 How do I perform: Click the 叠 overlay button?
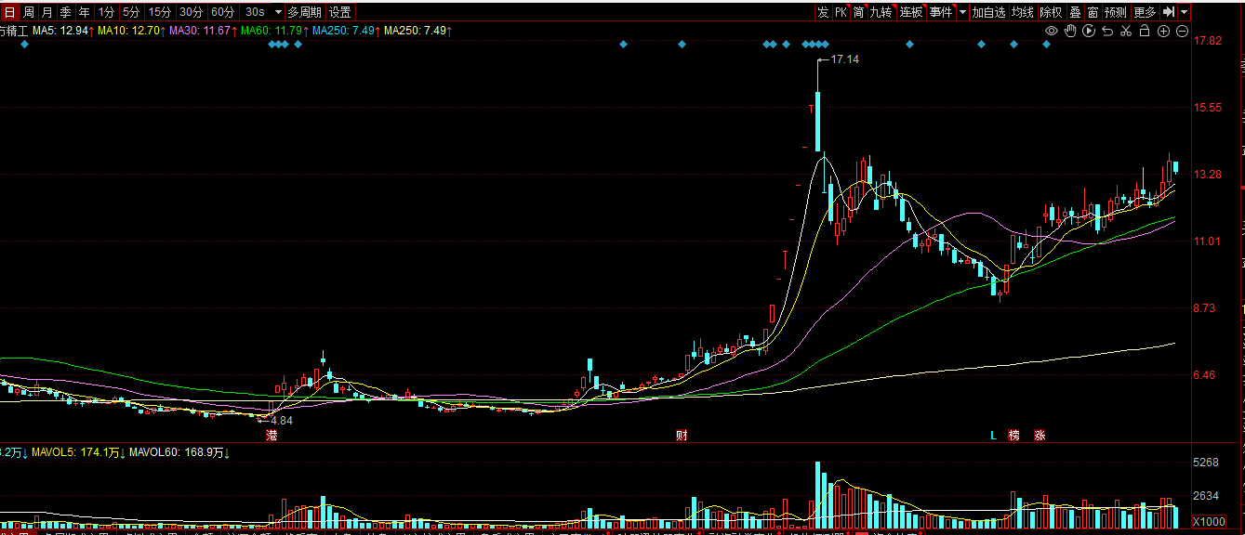click(1075, 12)
